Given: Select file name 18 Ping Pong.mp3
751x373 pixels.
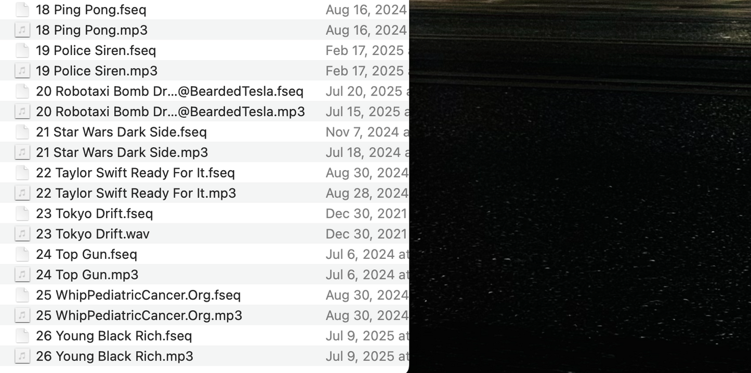Looking at the screenshot, I should click(92, 30).
